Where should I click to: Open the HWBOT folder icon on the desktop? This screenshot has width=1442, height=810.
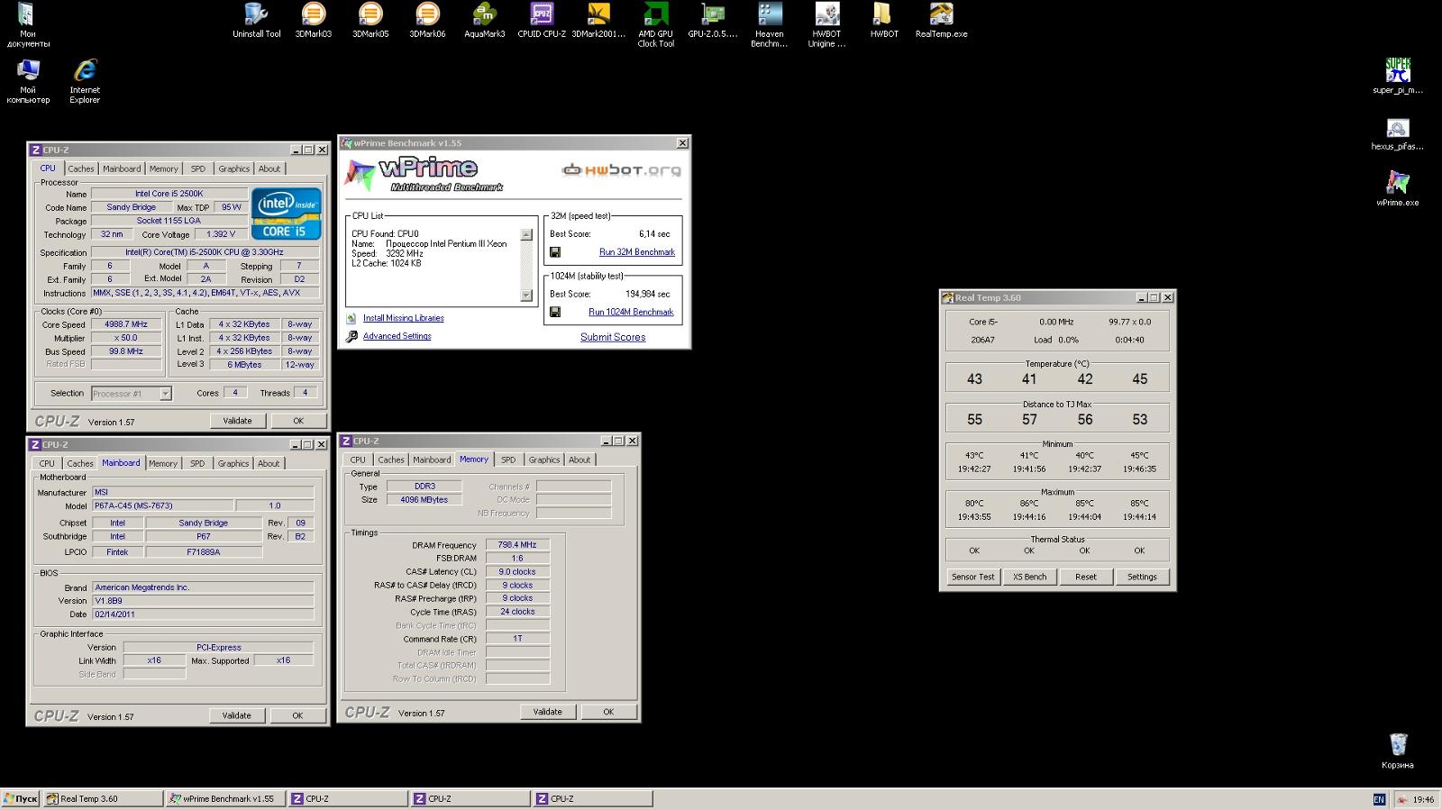(x=884, y=20)
